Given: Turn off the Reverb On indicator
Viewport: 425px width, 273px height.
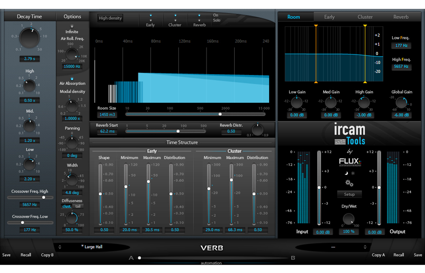Looking at the screenshot, I should click(x=199, y=15).
